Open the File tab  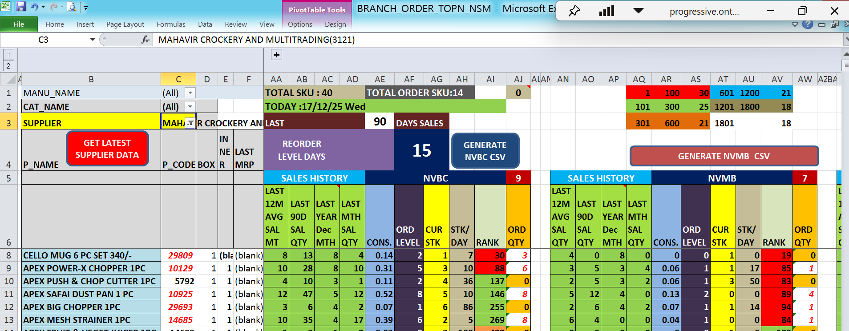pos(19,24)
